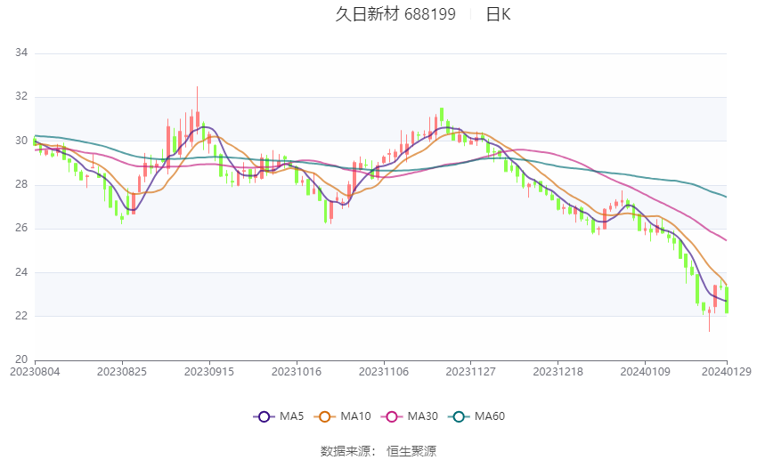Click the last green candlestick at 20240129
Screen dimensions: 757x460
click(727, 300)
